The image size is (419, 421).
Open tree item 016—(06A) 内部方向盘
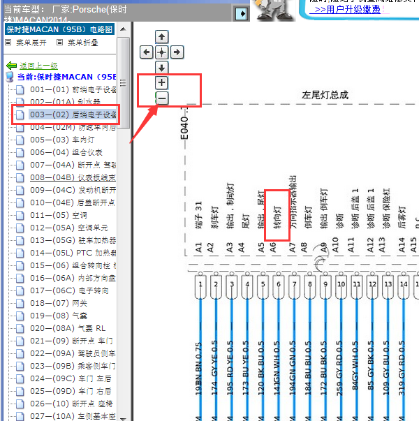tap(73, 278)
